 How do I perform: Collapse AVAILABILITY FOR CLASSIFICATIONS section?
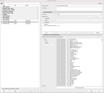click(x=43, y=35)
